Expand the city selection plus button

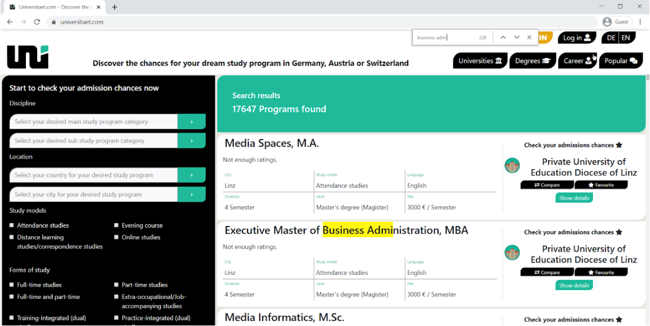click(192, 194)
